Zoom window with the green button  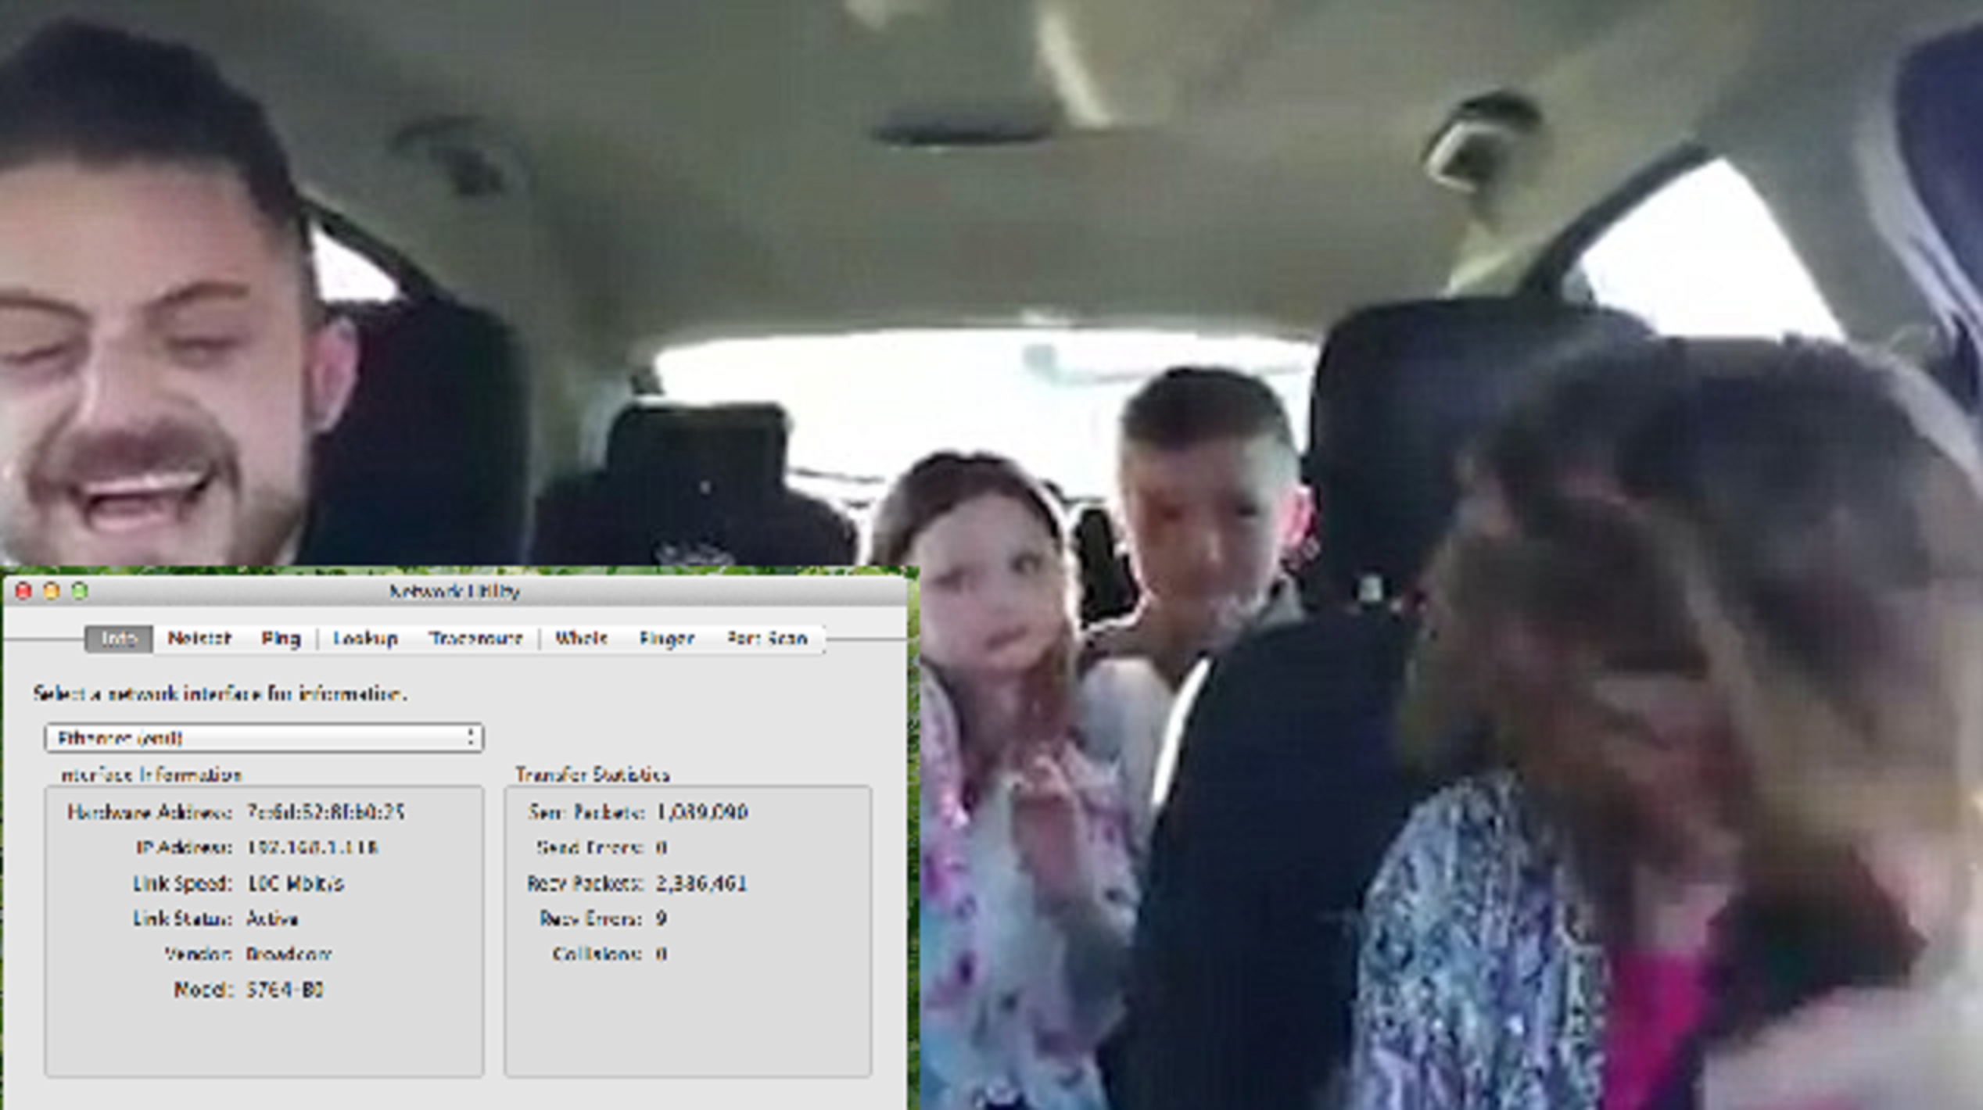(x=80, y=591)
